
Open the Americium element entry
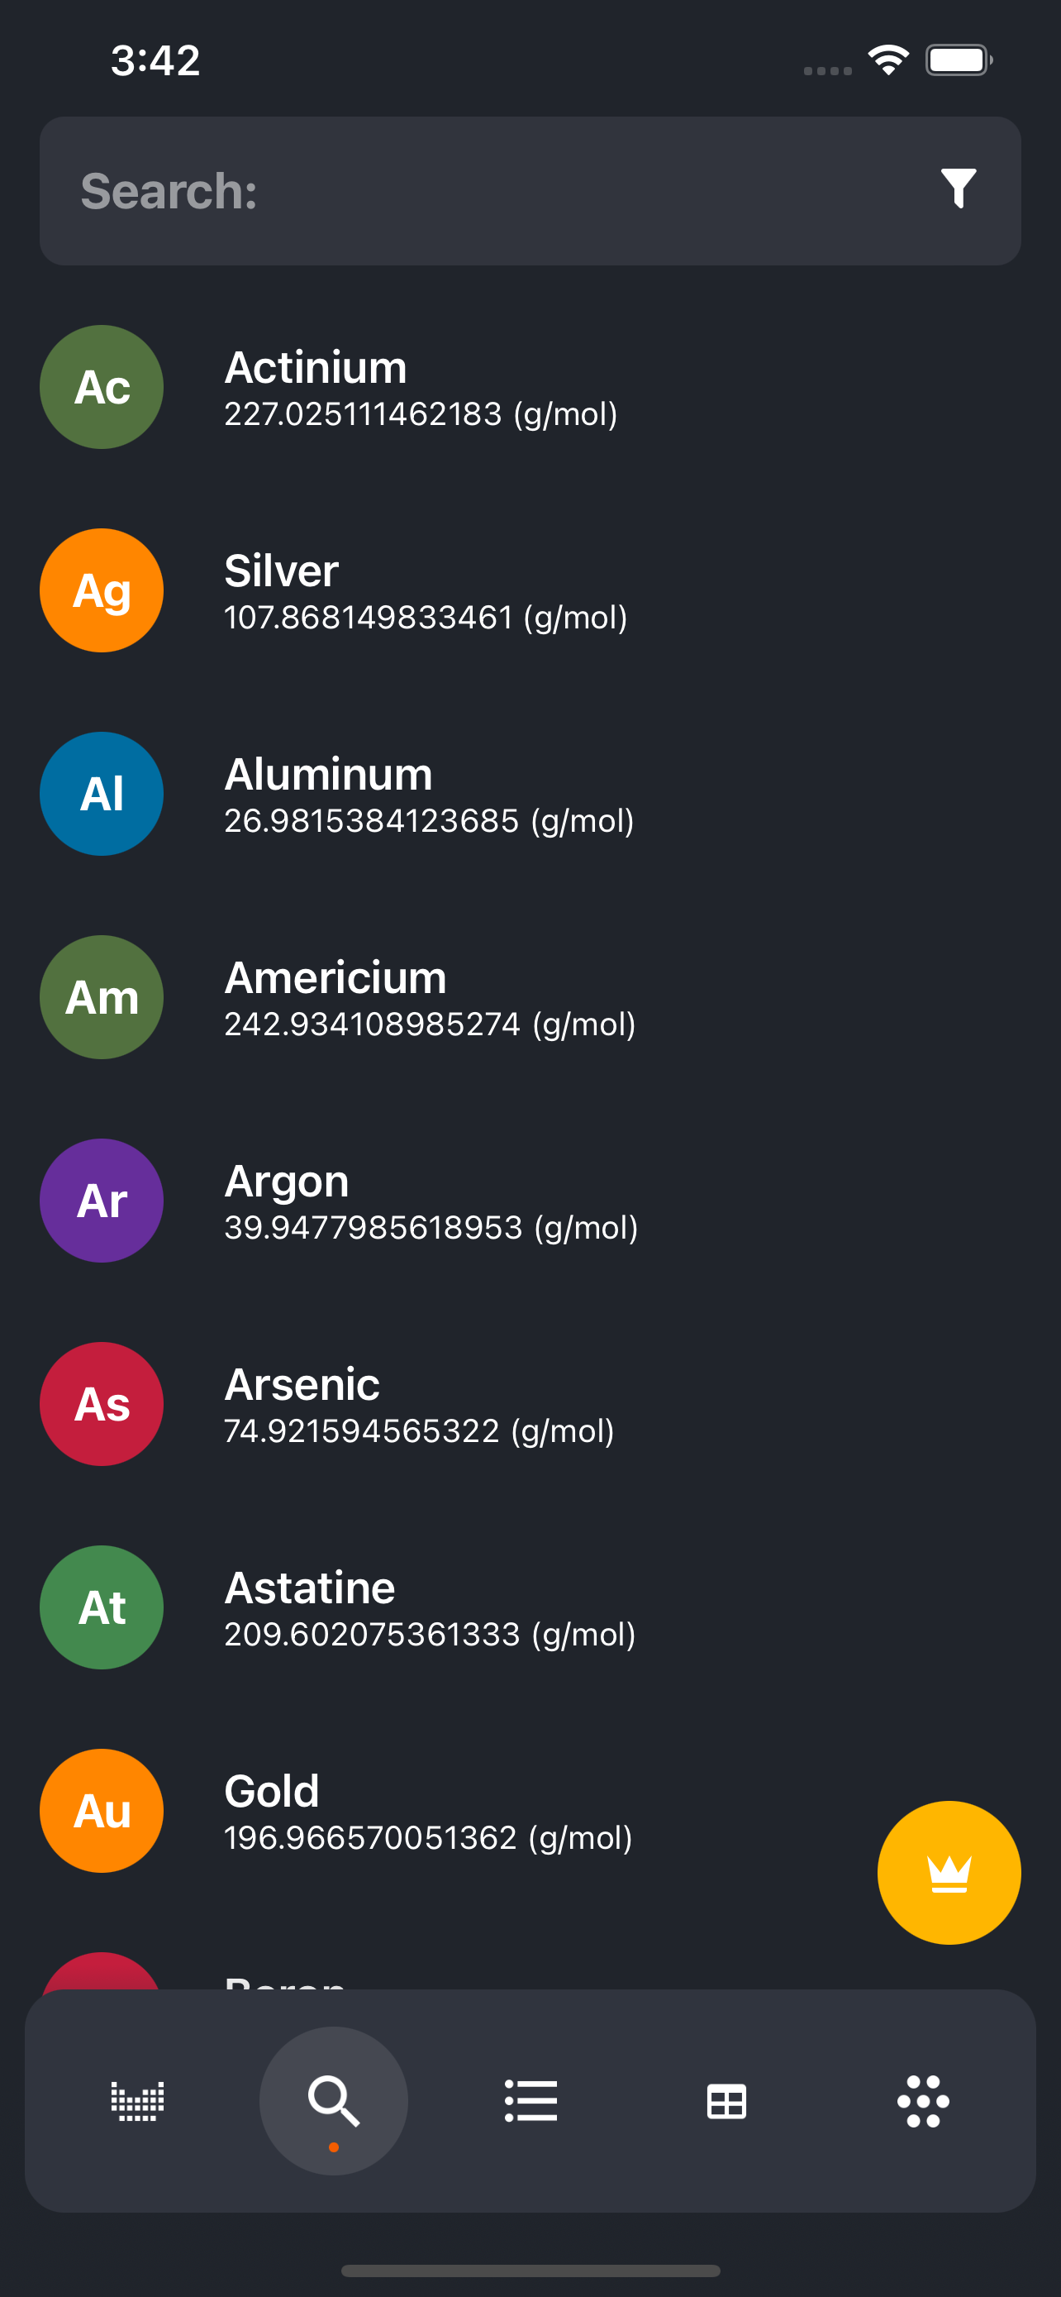tap(530, 997)
